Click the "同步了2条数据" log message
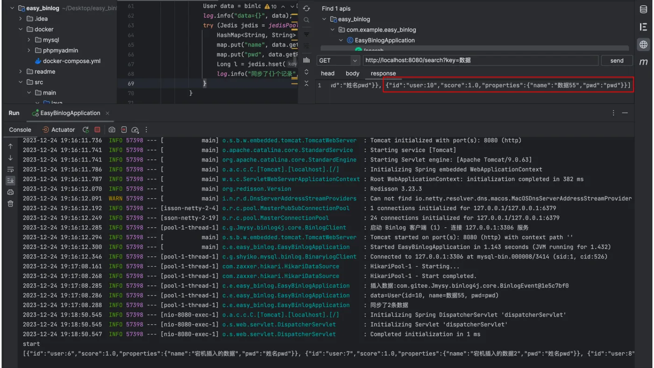 (x=389, y=305)
